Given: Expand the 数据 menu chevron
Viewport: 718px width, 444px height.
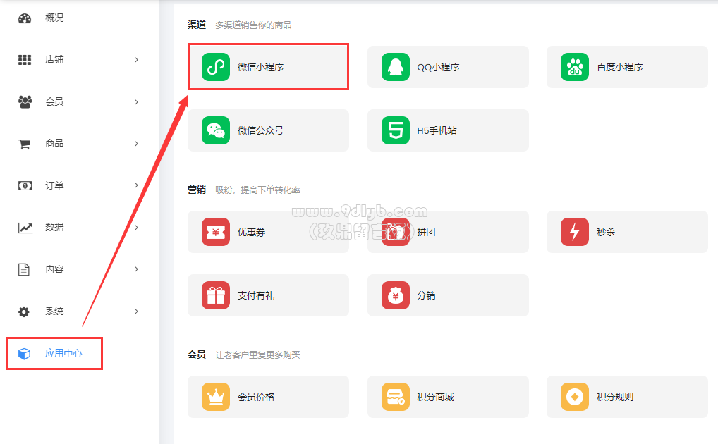Looking at the screenshot, I should click(136, 228).
